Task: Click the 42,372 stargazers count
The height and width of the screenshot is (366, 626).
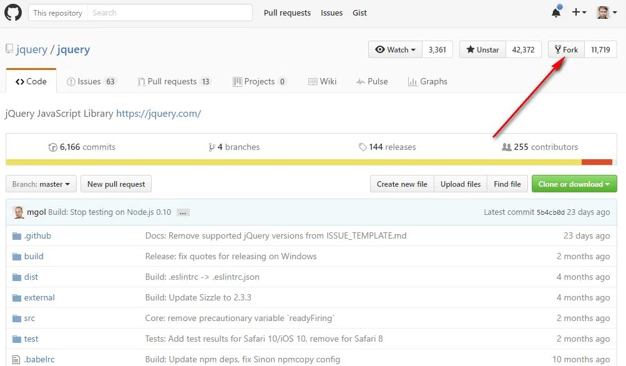Action: click(x=523, y=49)
